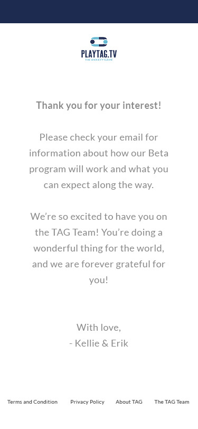Click the "Please check your email for" line
Viewport: 198px width, 429px height.
(99, 137)
